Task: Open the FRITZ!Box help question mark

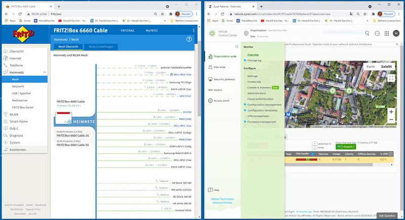Action: 189,39
